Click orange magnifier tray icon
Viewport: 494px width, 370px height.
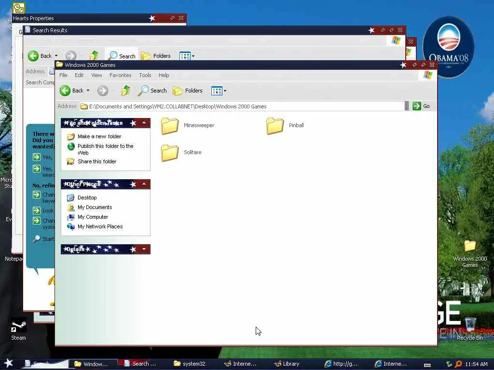[458, 364]
